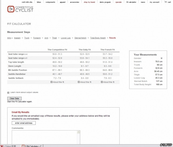
Task: Open the demo program page
Action: pos(105,2)
